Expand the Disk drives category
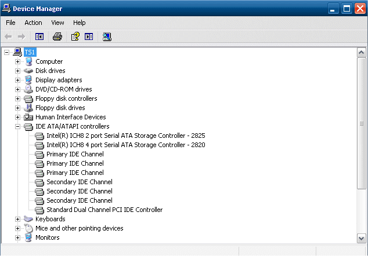Viewport: 368px width, 256px height. (17, 71)
